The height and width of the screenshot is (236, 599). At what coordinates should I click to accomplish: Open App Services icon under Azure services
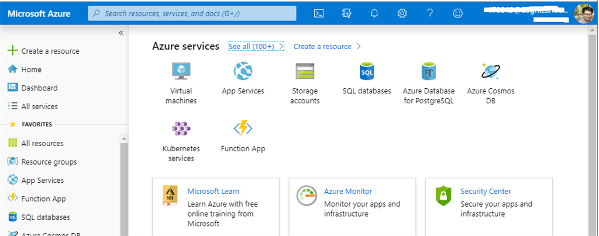(x=243, y=71)
